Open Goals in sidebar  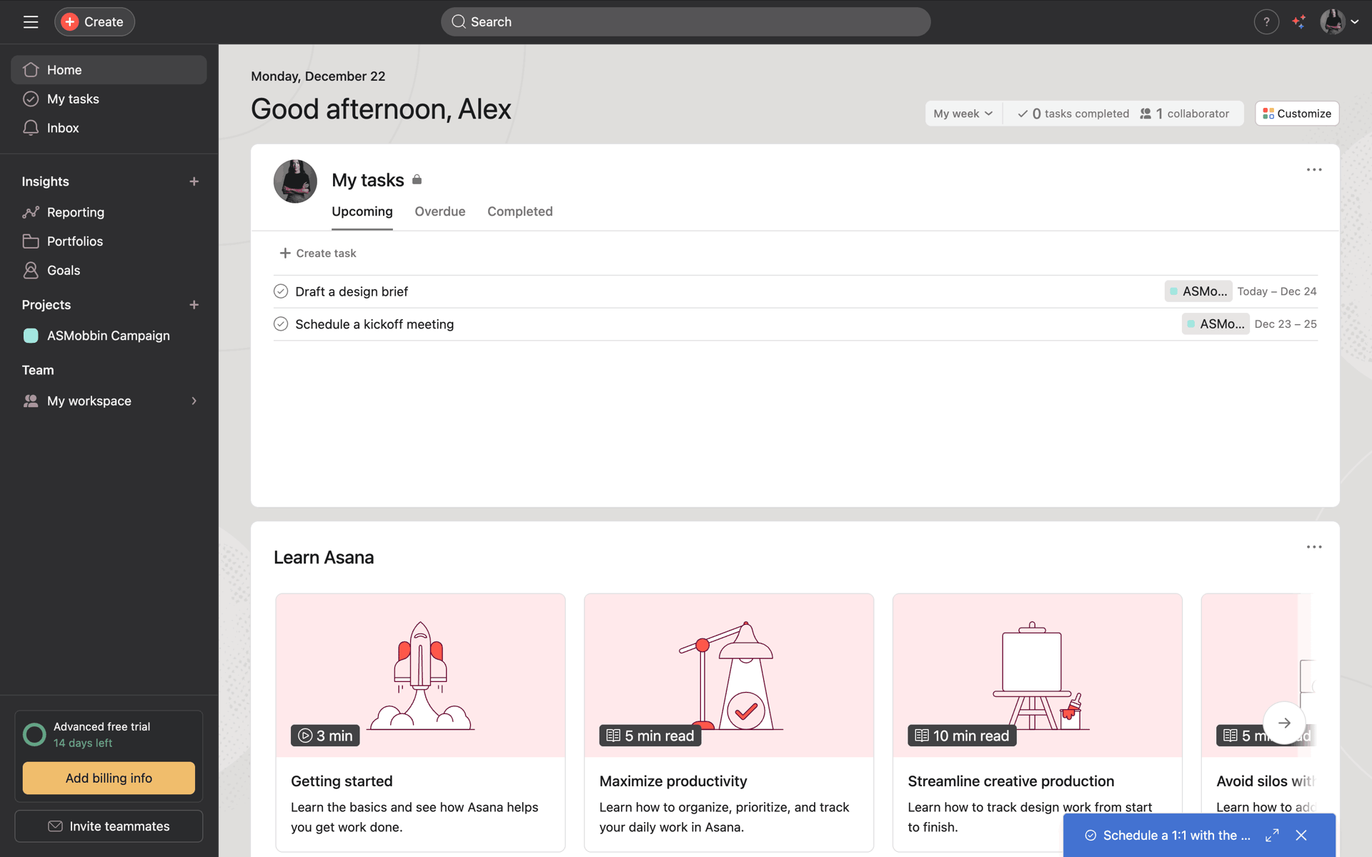point(109,271)
